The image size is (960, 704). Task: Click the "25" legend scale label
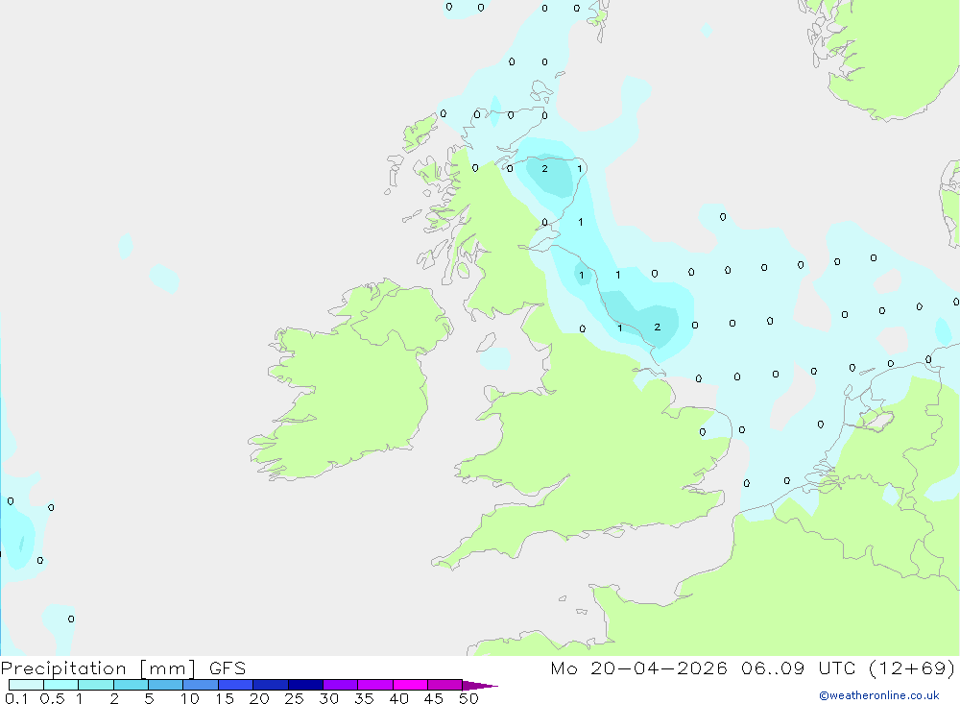(295, 698)
